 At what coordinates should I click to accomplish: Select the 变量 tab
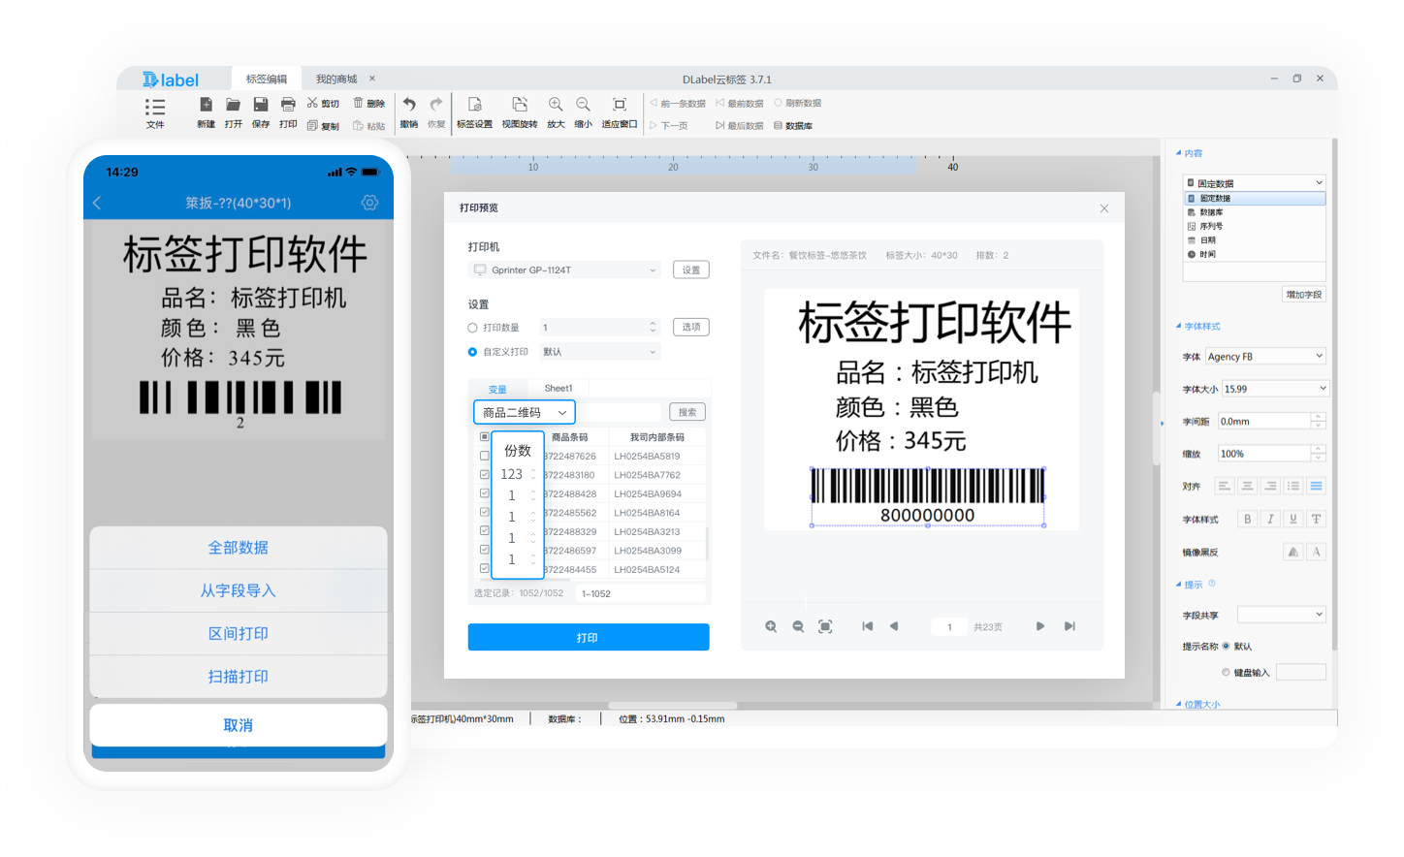[x=497, y=389]
